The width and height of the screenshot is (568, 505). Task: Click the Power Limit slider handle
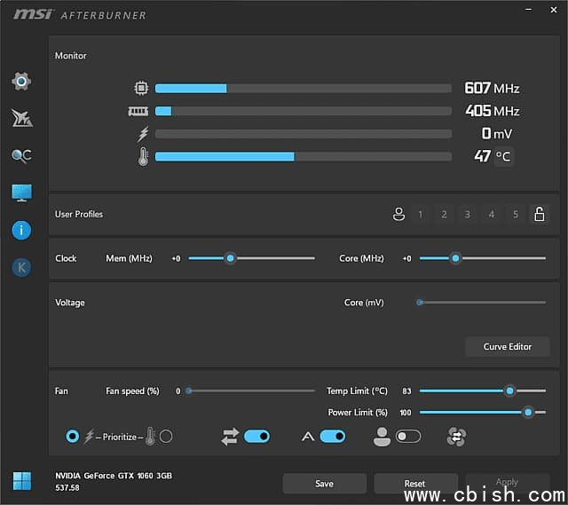(x=528, y=413)
